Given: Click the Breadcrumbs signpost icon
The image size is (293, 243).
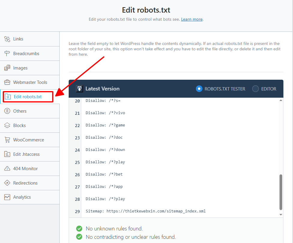Looking at the screenshot, I should [7, 54].
